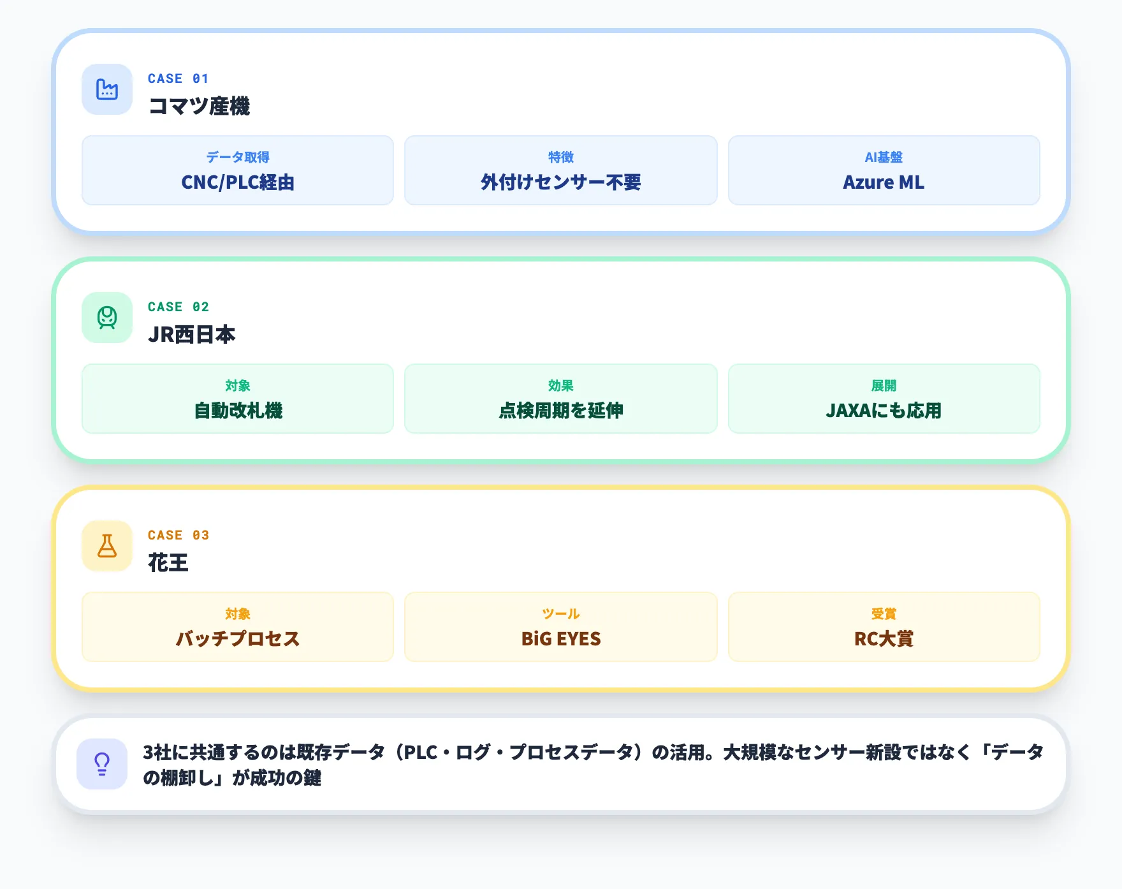Screen dimensions: 1122x889
Task: Toggle the バッチプロセス target card
Action: (237, 626)
